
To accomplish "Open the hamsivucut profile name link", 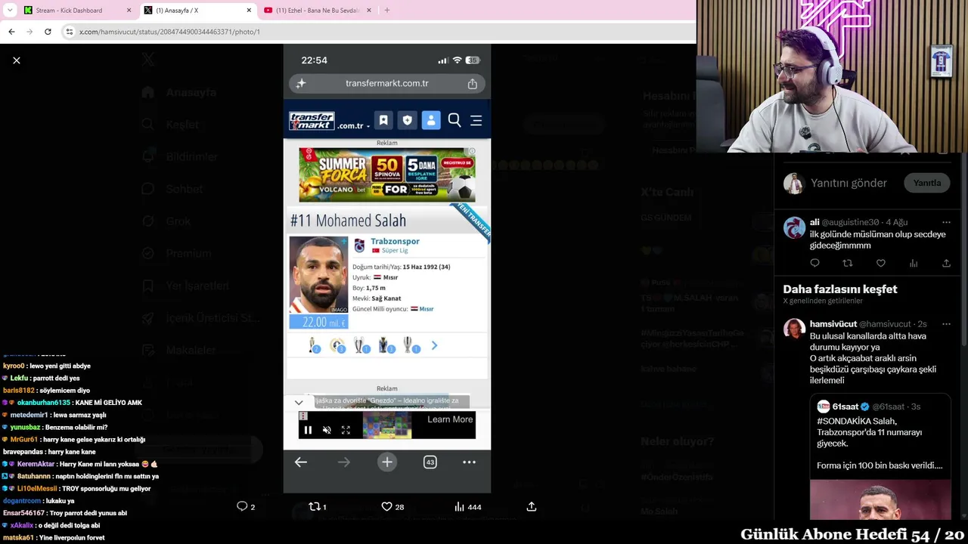I will pos(833,324).
